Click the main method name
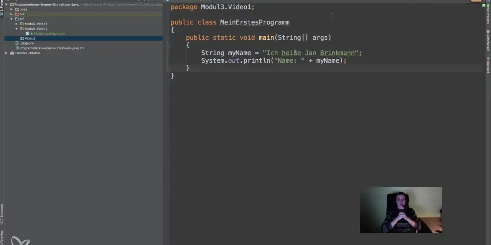 click(266, 38)
